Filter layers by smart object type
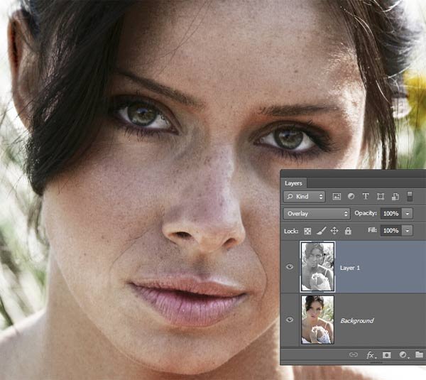This screenshot has height=380, width=426. [394, 196]
